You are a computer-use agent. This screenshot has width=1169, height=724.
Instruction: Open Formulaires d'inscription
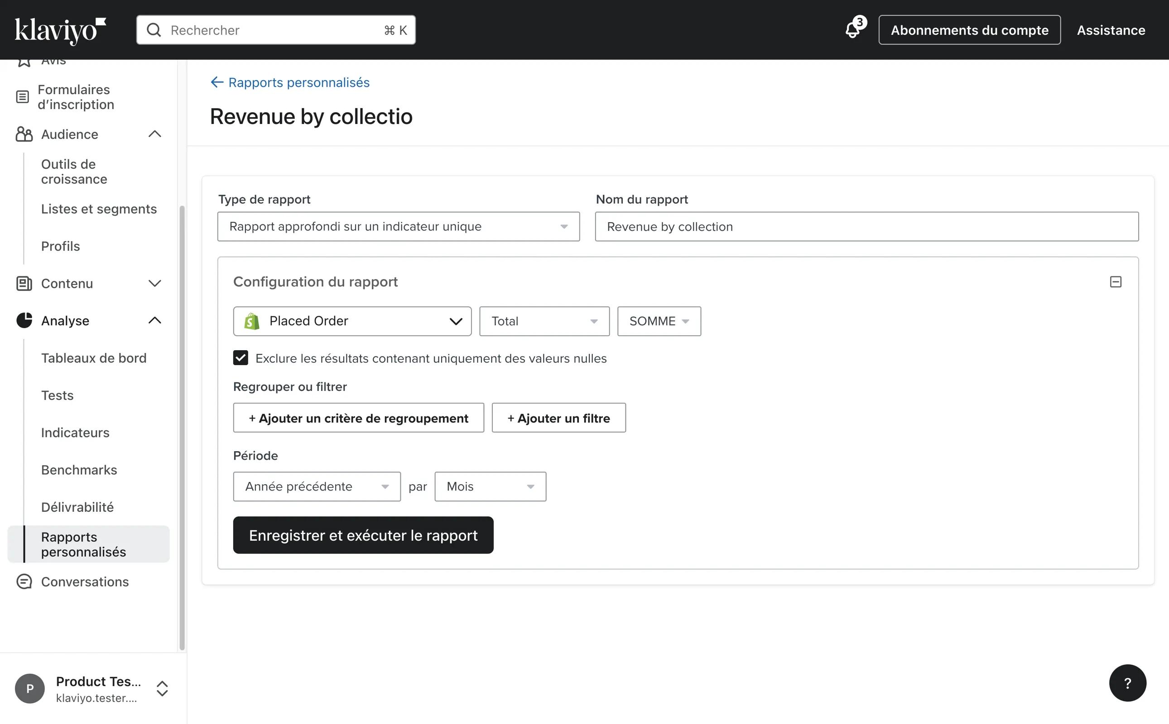(x=76, y=97)
